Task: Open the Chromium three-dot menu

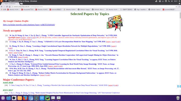Action: 179,7
